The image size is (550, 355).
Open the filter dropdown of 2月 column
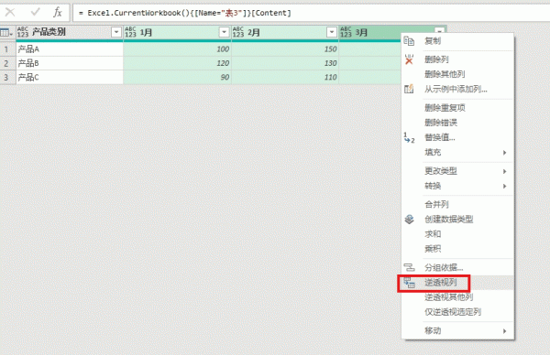click(332, 32)
